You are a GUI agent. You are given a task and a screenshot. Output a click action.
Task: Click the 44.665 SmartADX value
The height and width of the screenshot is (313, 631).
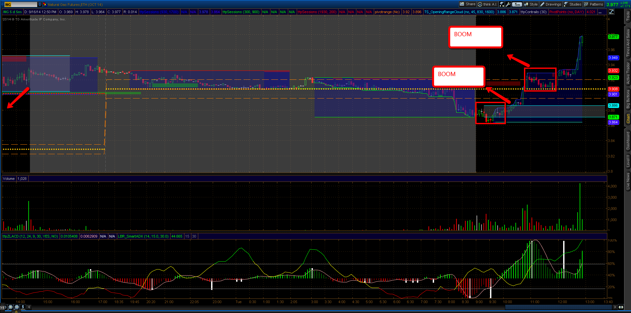[177, 236]
